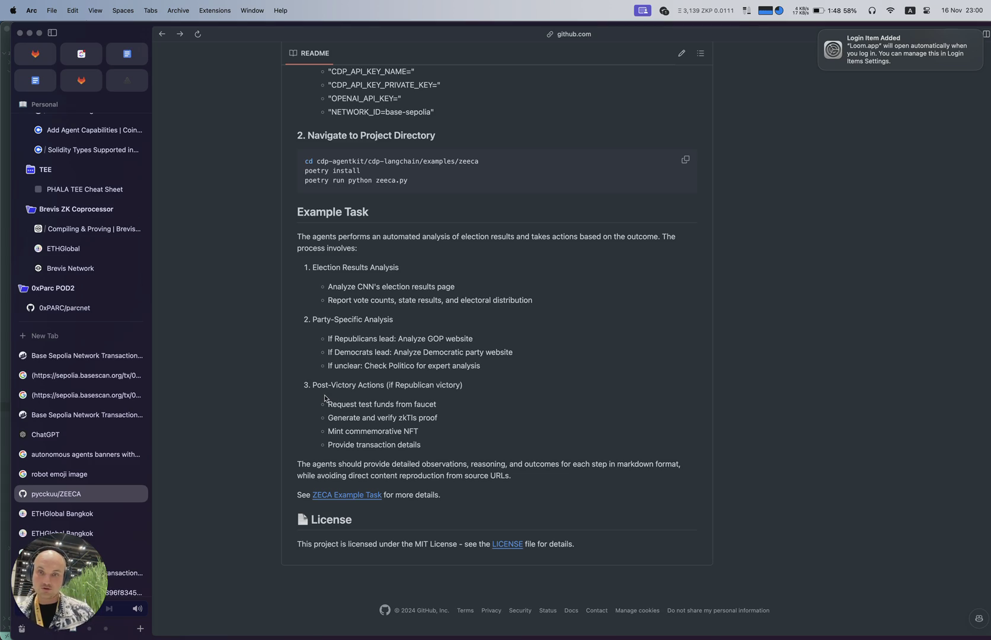This screenshot has height=640, width=991.
Task: Reload the github.com page
Action: tap(198, 34)
